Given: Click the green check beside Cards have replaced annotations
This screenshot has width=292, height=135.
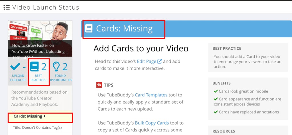Looking at the screenshot, I should click(x=216, y=112).
